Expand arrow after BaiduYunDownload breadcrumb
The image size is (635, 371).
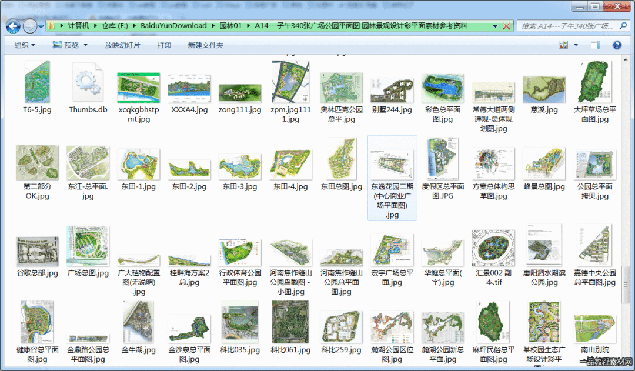point(213,26)
